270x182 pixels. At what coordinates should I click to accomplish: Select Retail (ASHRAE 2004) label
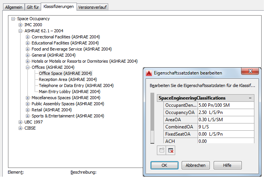pos(52,110)
